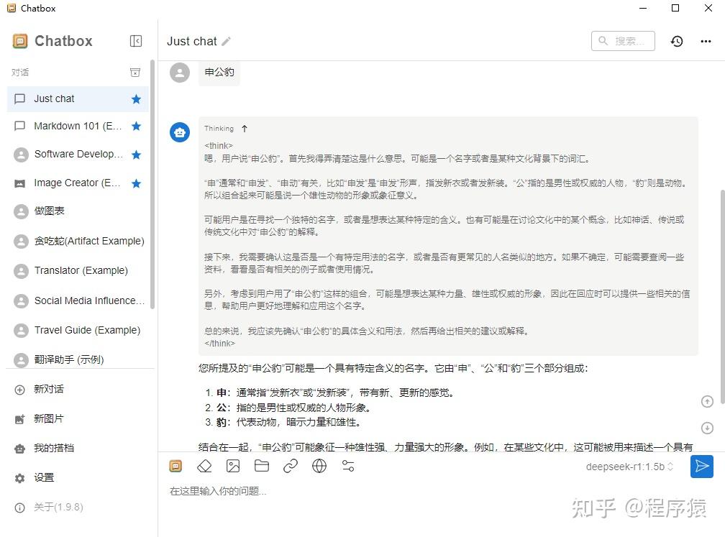The width and height of the screenshot is (725, 537).
Task: Open the conversation history clock icon
Action: [x=677, y=41]
